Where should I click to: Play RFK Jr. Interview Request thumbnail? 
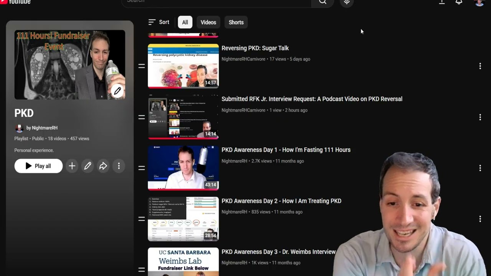[x=183, y=117]
